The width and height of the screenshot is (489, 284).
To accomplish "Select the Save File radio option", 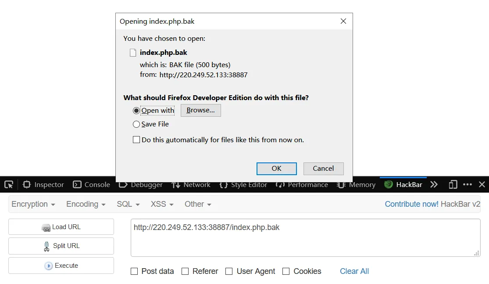I will (x=136, y=124).
